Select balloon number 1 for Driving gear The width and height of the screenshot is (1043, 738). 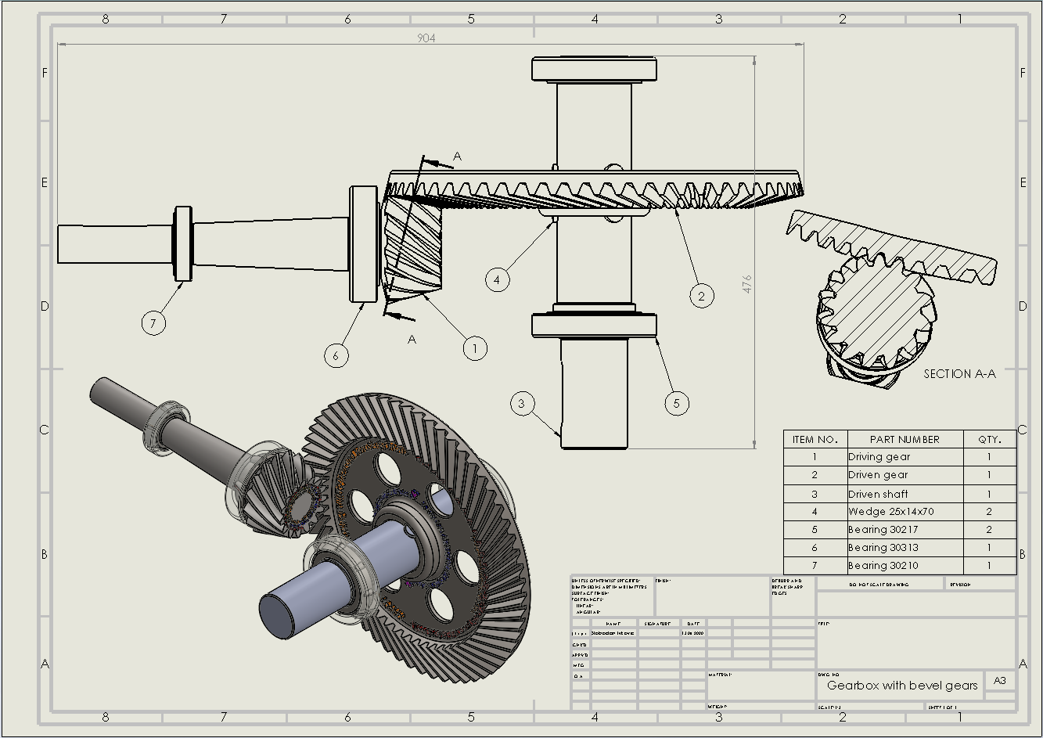coord(475,348)
